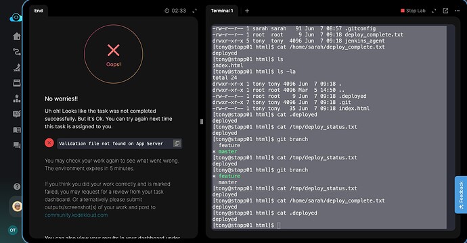Open terminal in new window
Image resolution: width=467 pixels, height=243 pixels.
[x=445, y=11]
